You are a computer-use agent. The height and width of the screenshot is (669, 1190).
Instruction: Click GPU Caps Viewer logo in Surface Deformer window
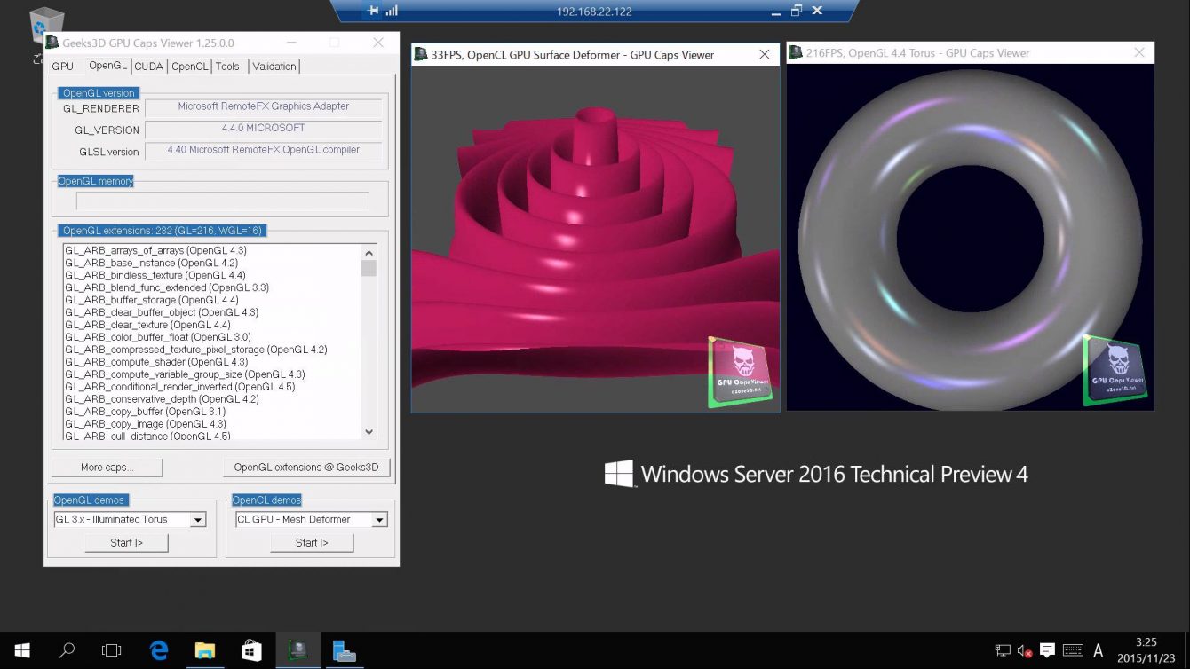pyautogui.click(x=740, y=373)
